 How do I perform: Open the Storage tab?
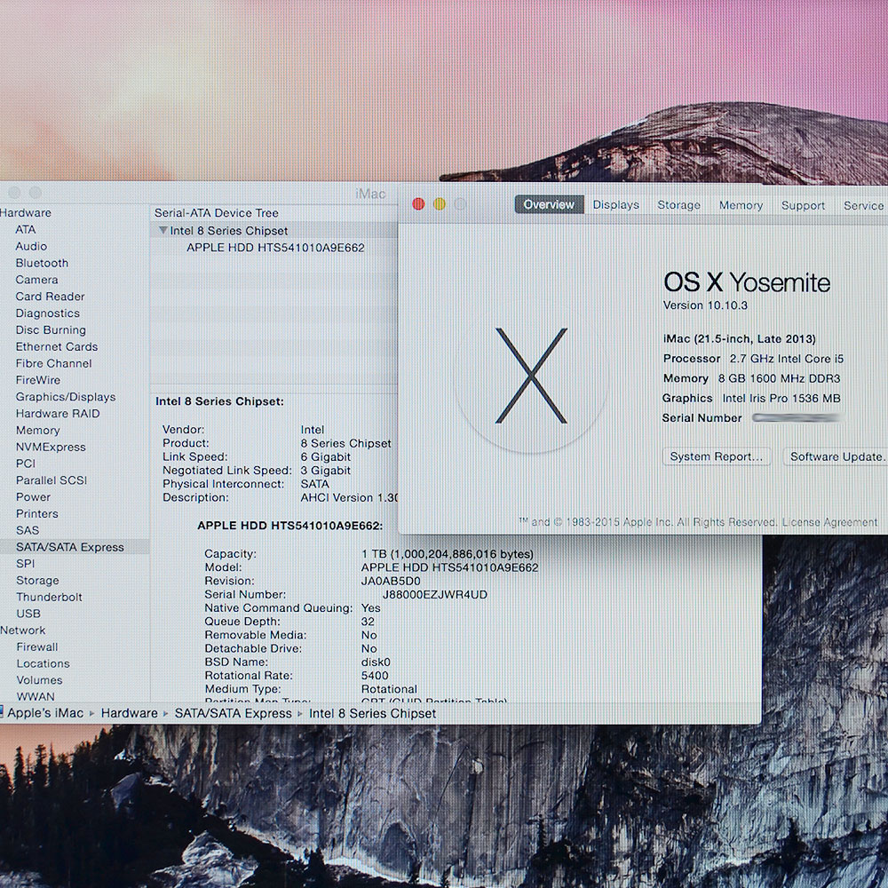[x=678, y=205]
